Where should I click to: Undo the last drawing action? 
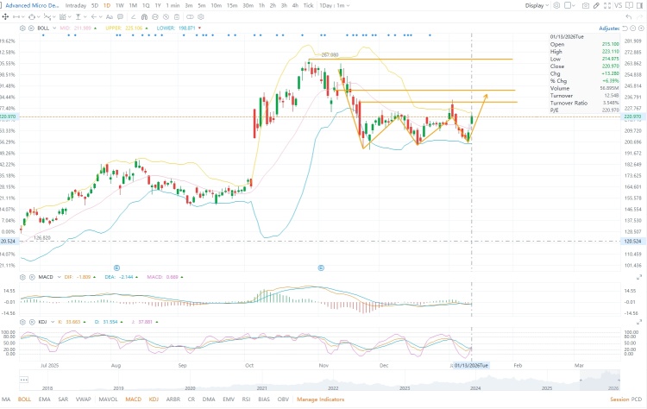628,17
